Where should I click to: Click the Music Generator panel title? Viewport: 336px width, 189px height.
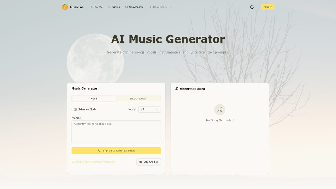[x=85, y=88]
